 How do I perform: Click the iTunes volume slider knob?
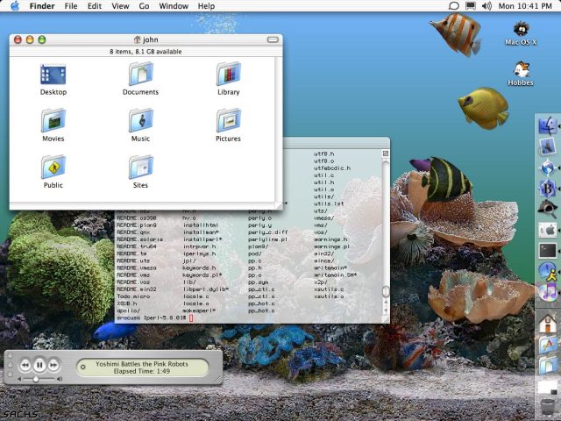[36, 379]
